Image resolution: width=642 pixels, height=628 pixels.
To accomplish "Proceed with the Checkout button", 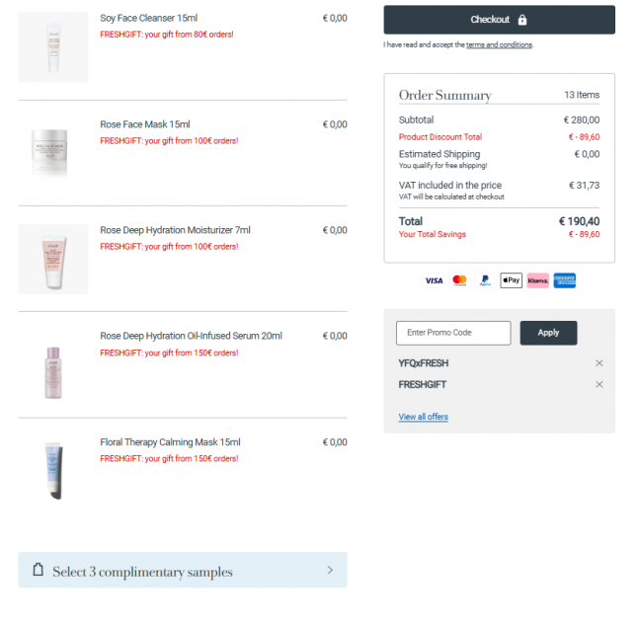I will pyautogui.click(x=499, y=20).
